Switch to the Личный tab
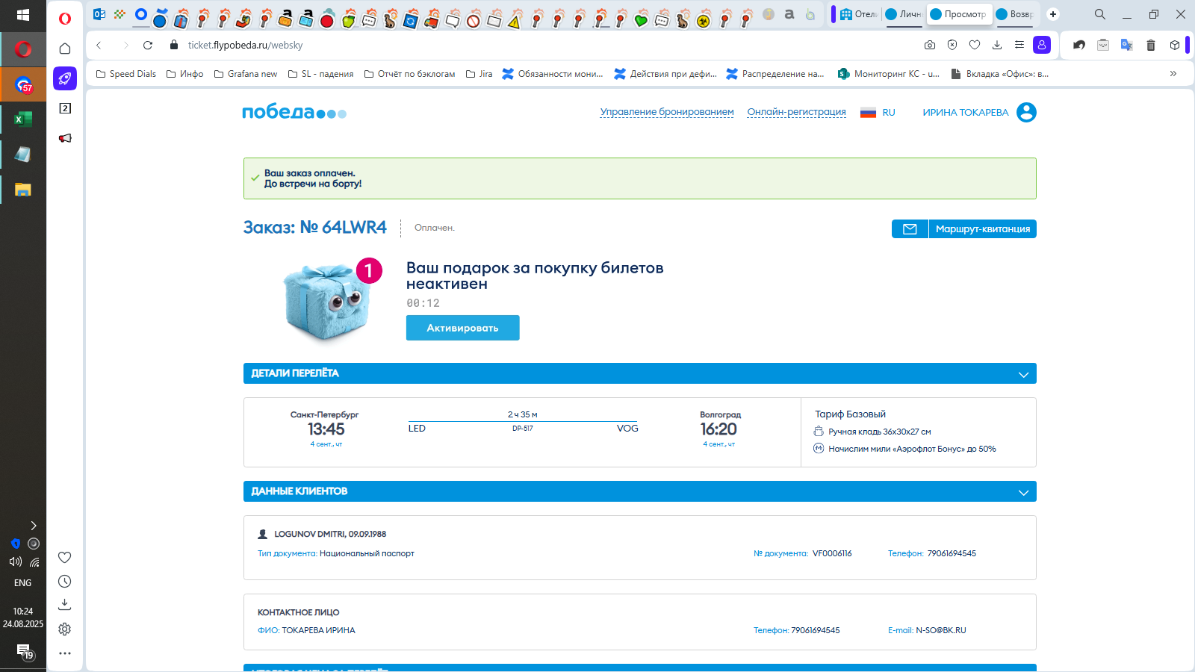The width and height of the screenshot is (1195, 672). [904, 14]
